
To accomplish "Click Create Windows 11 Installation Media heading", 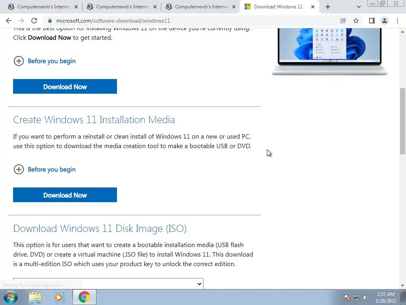I will 94,120.
